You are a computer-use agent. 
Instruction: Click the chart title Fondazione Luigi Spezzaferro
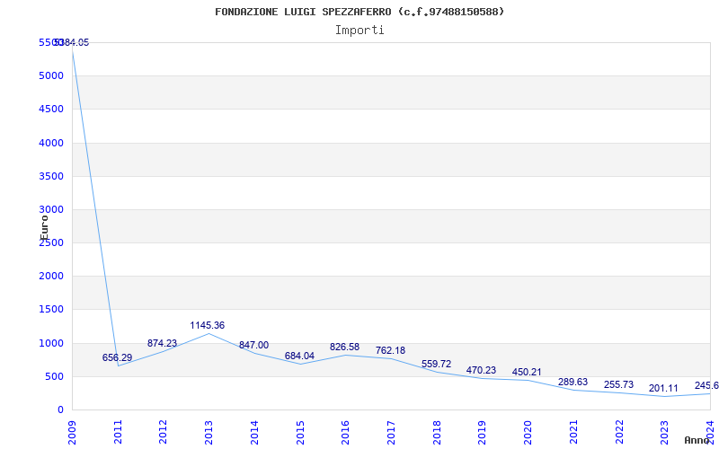pyautogui.click(x=359, y=12)
